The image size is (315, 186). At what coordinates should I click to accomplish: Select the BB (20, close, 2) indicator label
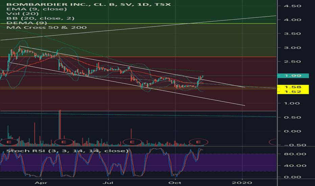(40, 18)
